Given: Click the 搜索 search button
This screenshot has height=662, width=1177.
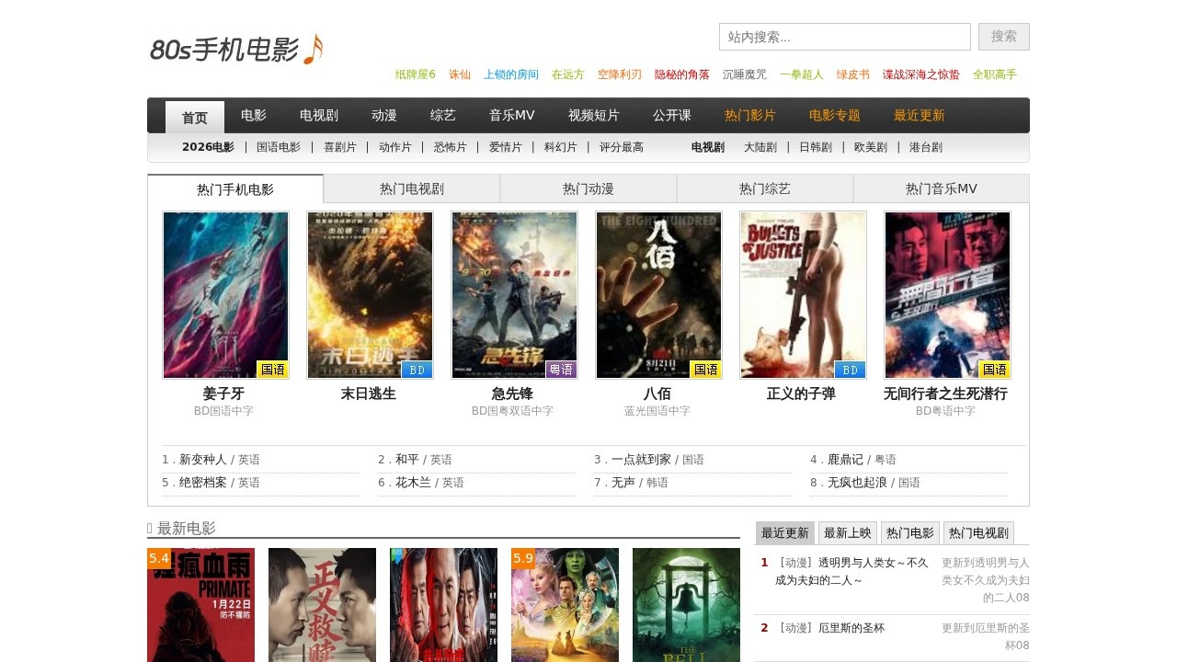Looking at the screenshot, I should (x=1004, y=37).
